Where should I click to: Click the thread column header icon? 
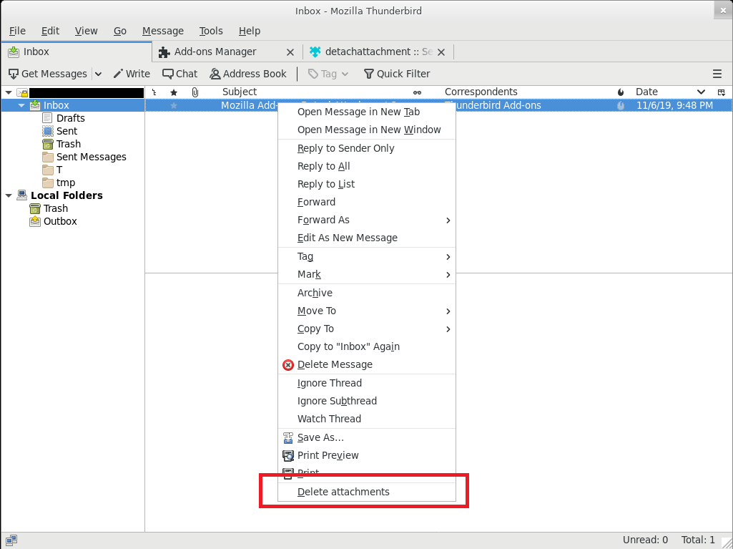coord(154,92)
